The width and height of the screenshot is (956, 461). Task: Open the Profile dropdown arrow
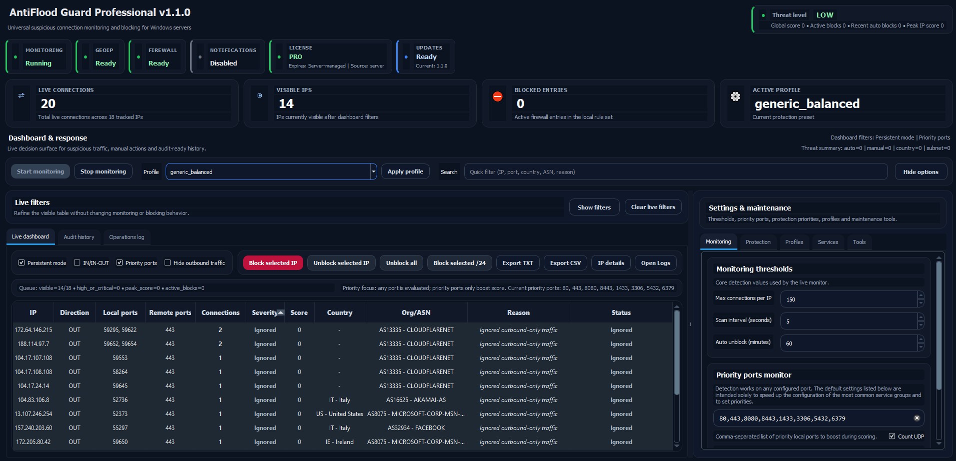373,171
